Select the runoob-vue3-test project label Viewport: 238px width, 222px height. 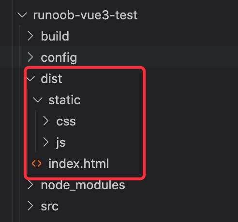click(x=85, y=15)
